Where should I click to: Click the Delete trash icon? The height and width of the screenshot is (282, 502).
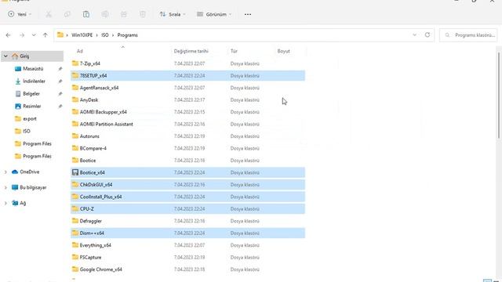143,14
